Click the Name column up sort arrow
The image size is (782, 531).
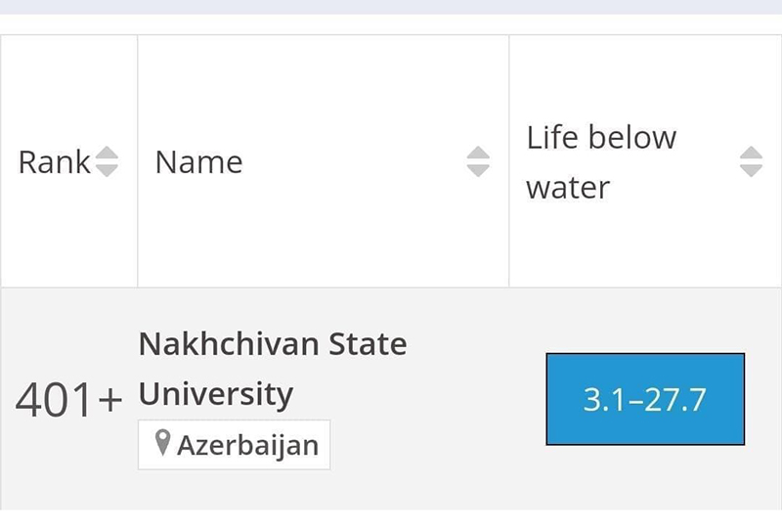(x=478, y=154)
